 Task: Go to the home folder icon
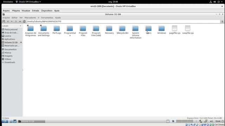[24, 21]
